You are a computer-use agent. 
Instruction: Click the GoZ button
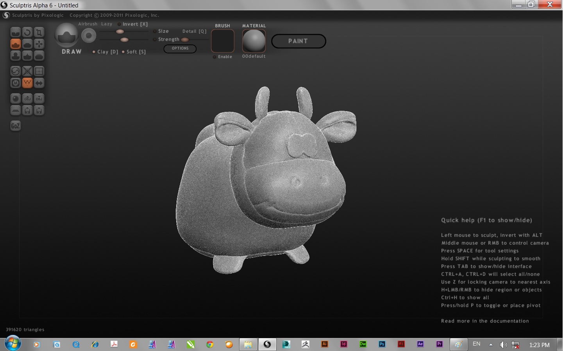click(16, 126)
